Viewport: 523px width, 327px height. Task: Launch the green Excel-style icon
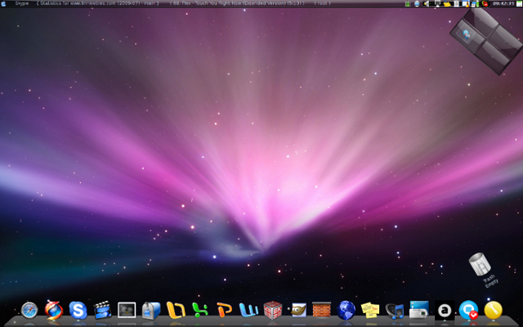(200, 310)
